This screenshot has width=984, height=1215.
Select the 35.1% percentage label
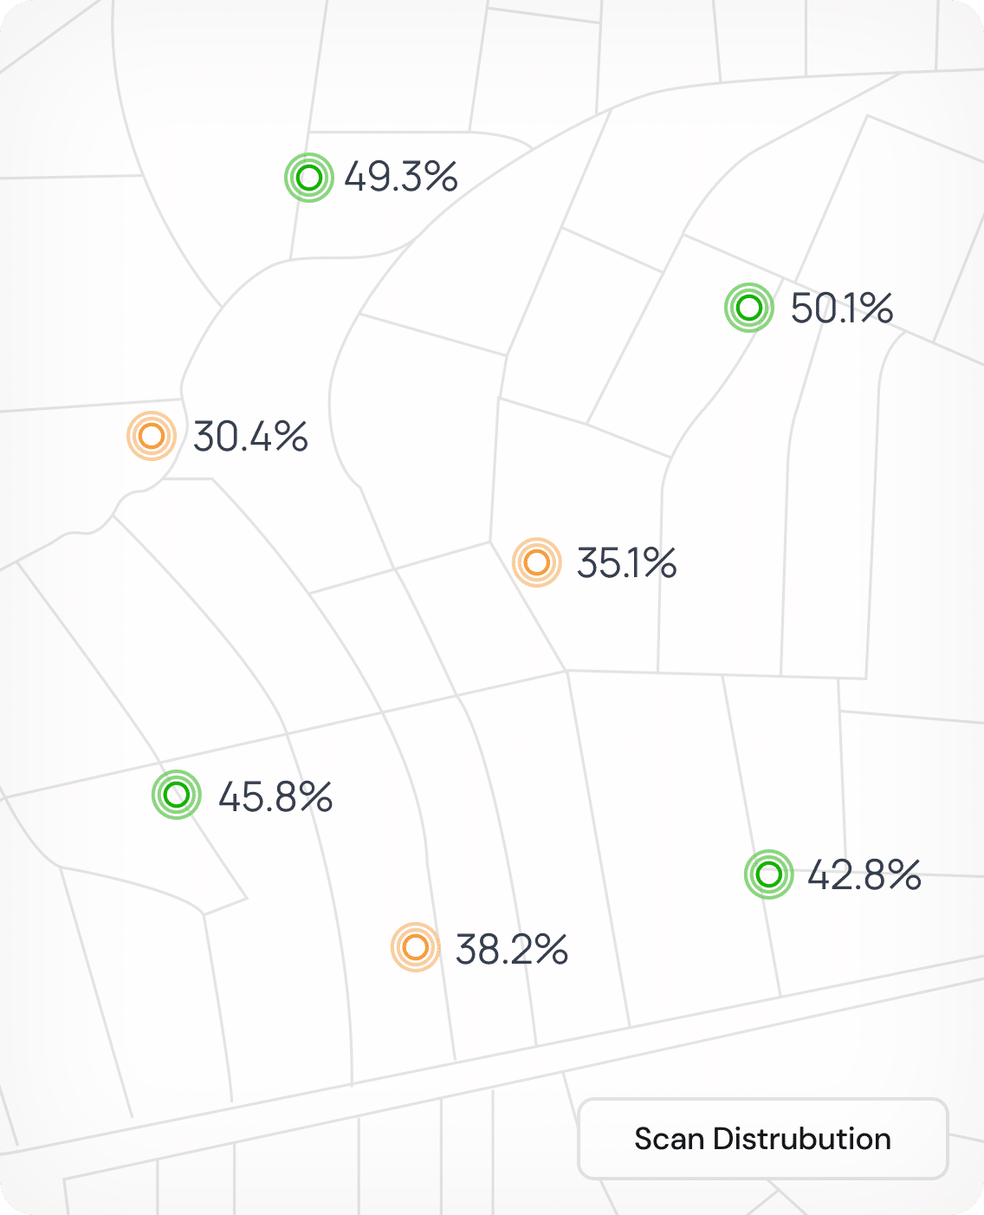point(626,564)
